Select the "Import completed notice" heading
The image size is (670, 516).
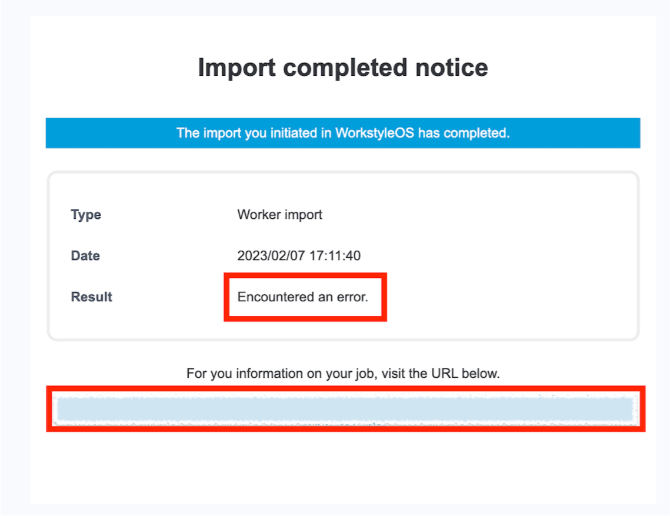pos(343,68)
